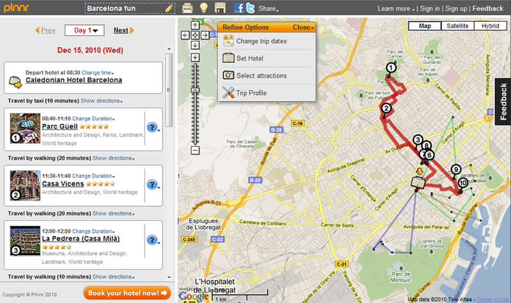This screenshot has height=303, width=511.
Task: Click itinerary scroll down arrow
Action: 169,277
